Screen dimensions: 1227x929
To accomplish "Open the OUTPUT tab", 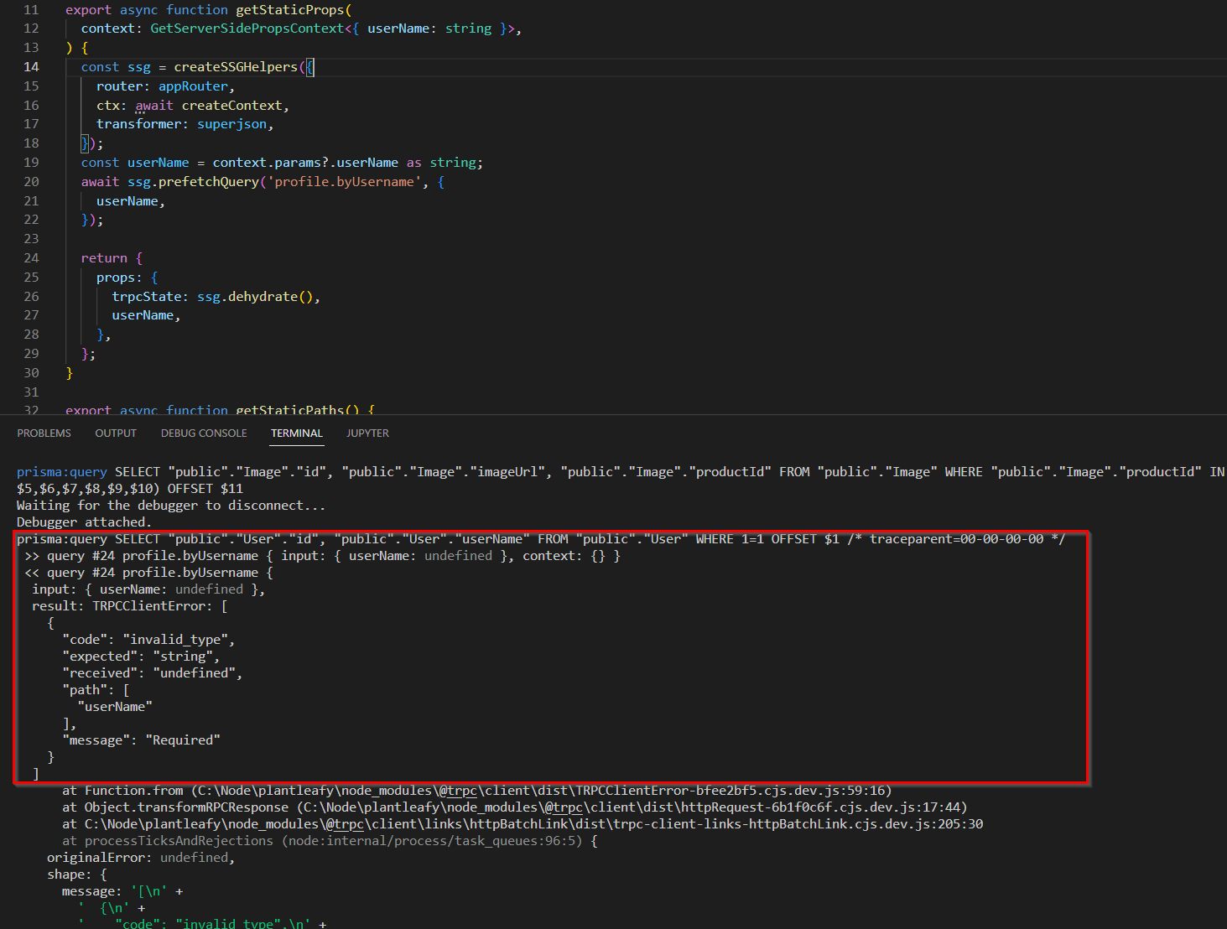I will click(116, 433).
